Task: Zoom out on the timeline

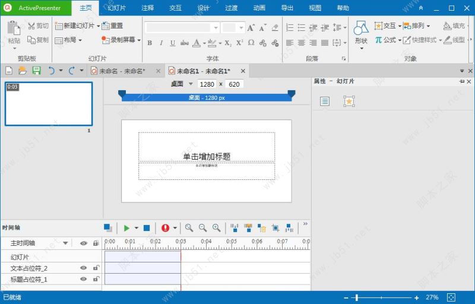Action: 202,227
